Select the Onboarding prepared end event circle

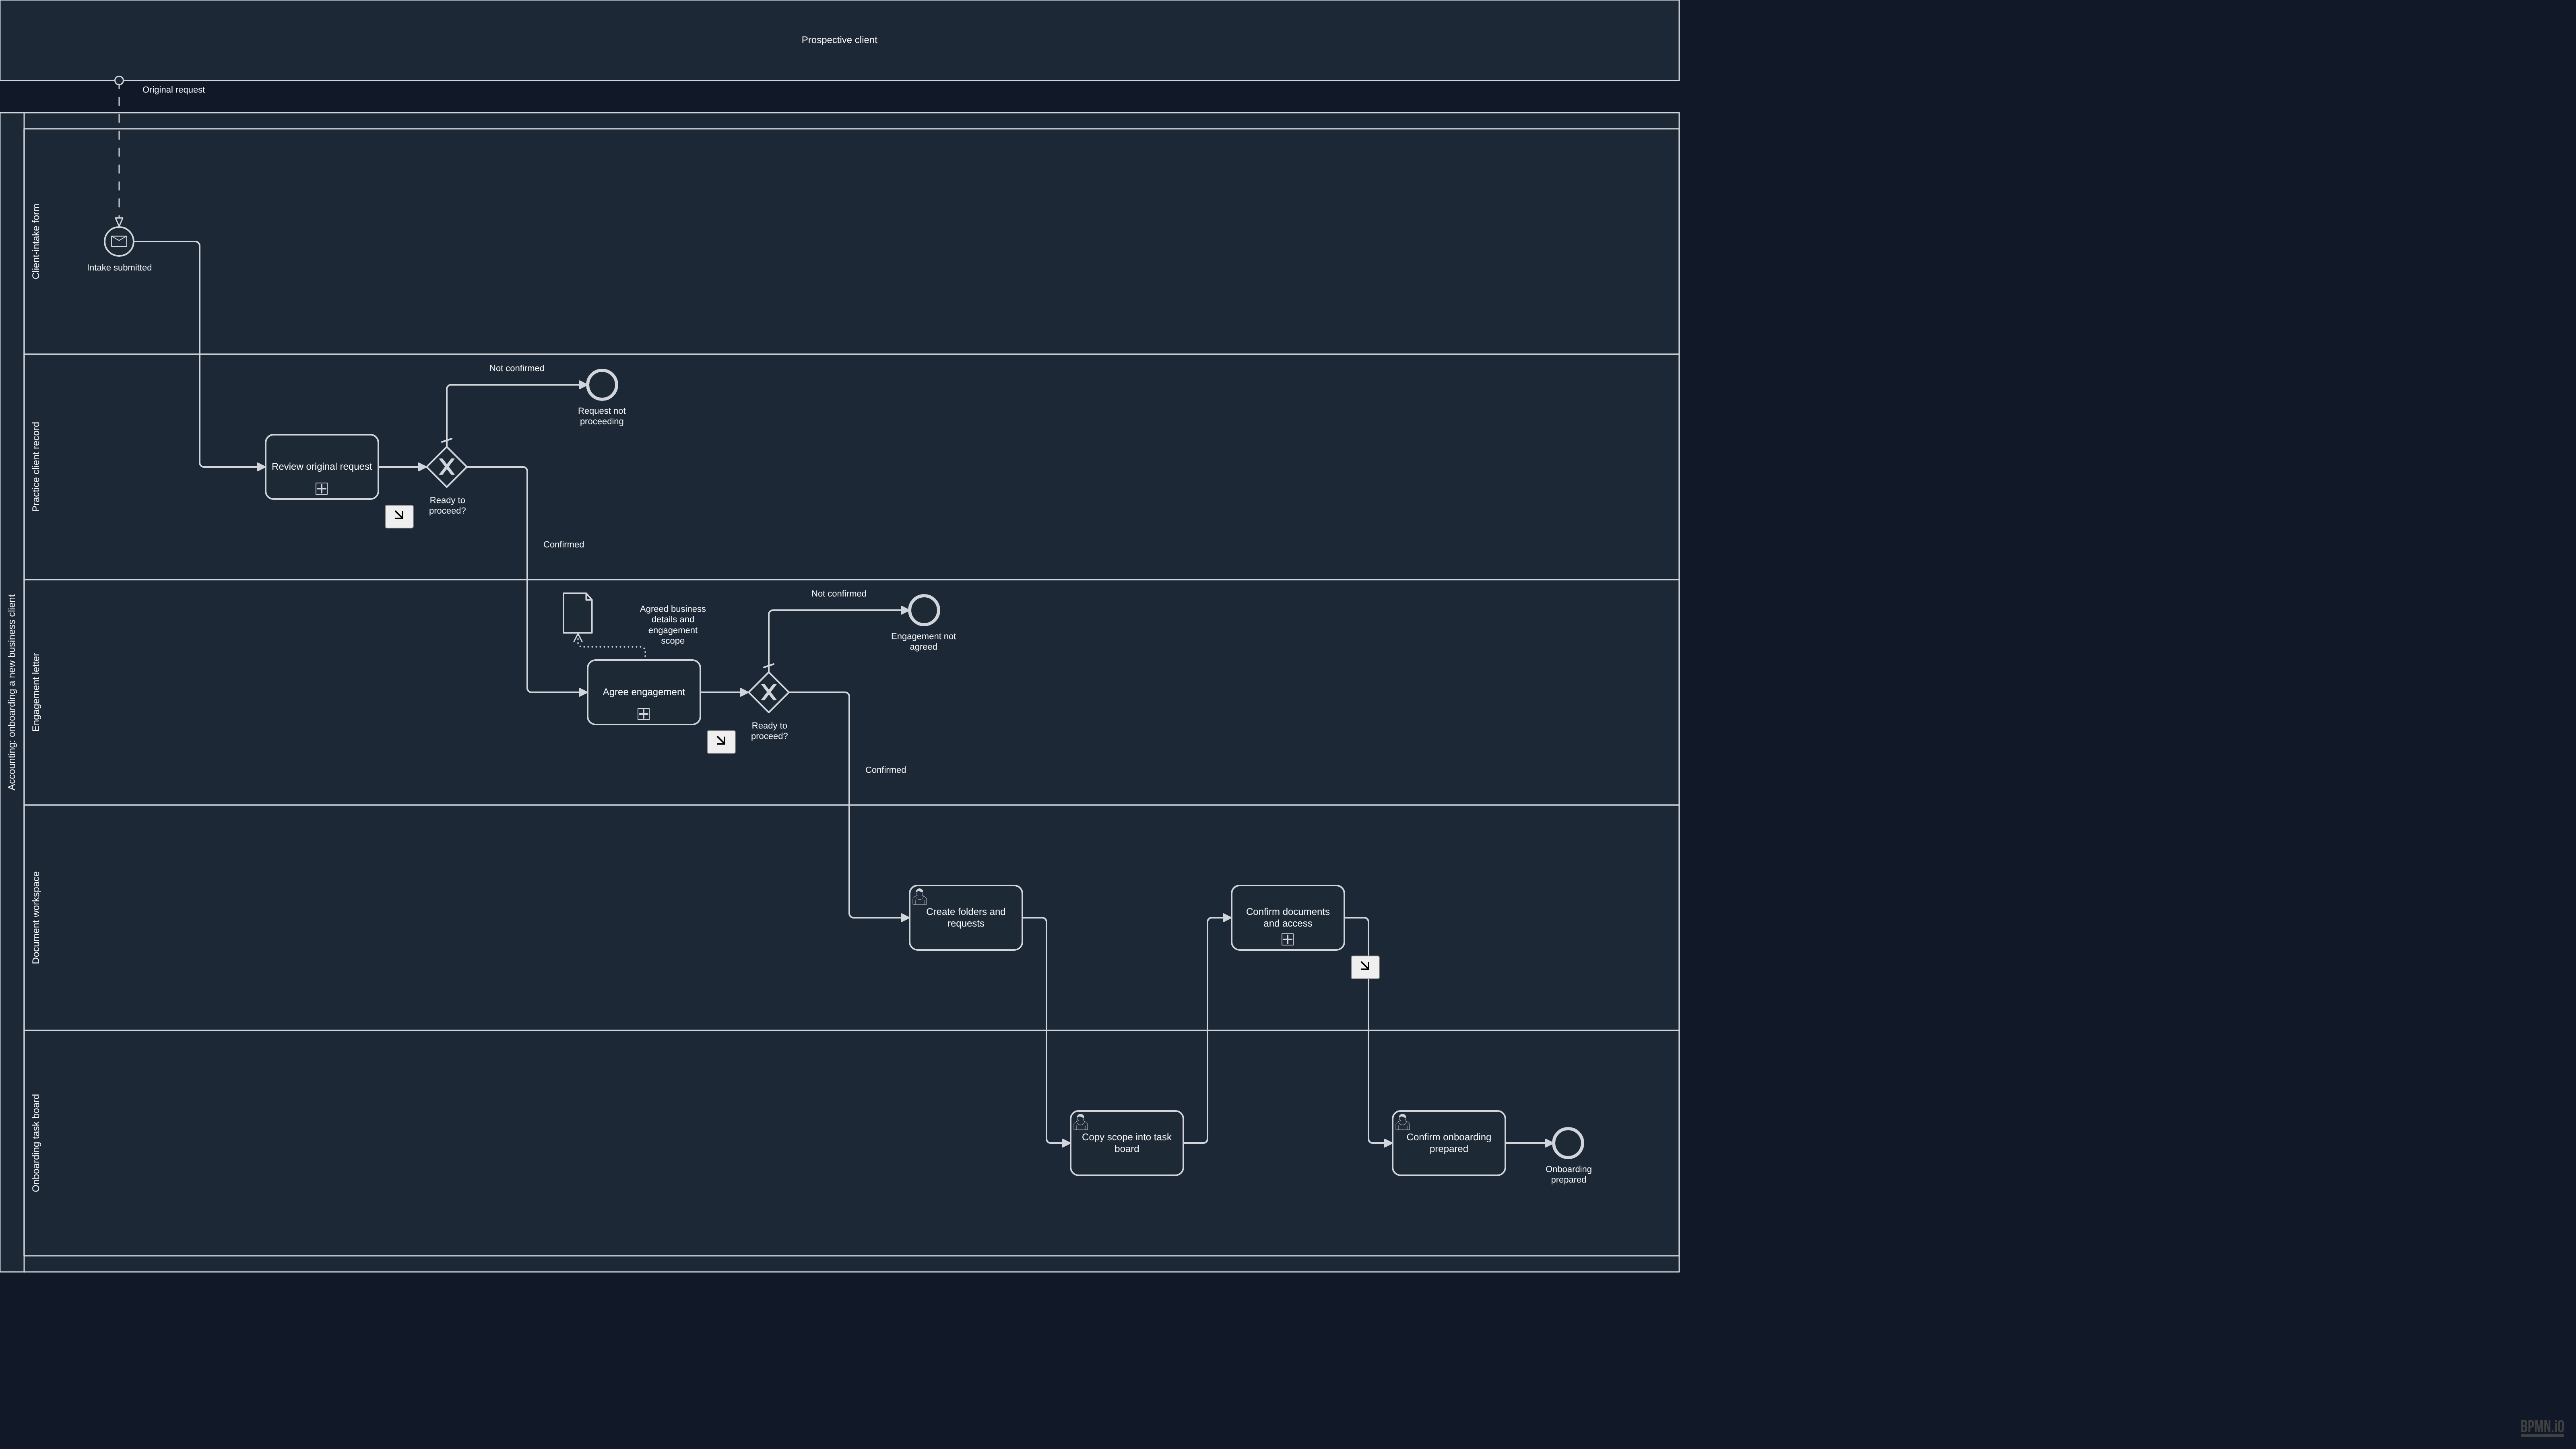(1568, 1143)
